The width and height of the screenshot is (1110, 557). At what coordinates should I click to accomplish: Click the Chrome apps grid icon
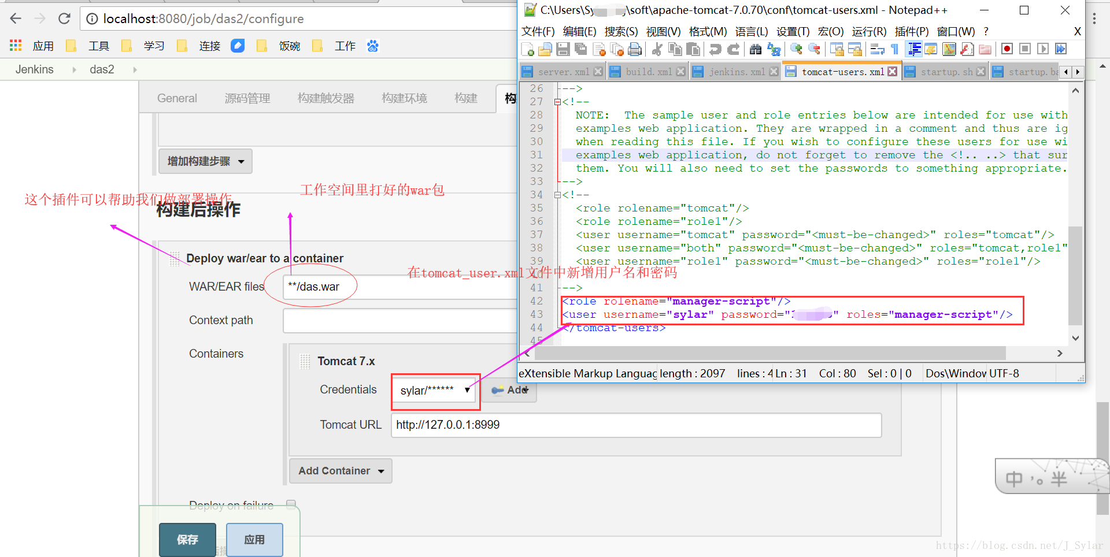16,45
